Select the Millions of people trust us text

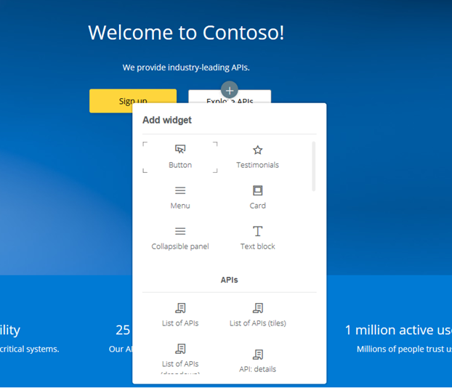tap(403, 349)
